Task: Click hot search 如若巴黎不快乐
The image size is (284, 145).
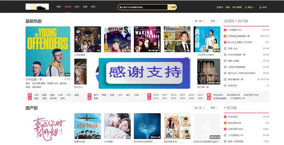Action: tap(251, 95)
